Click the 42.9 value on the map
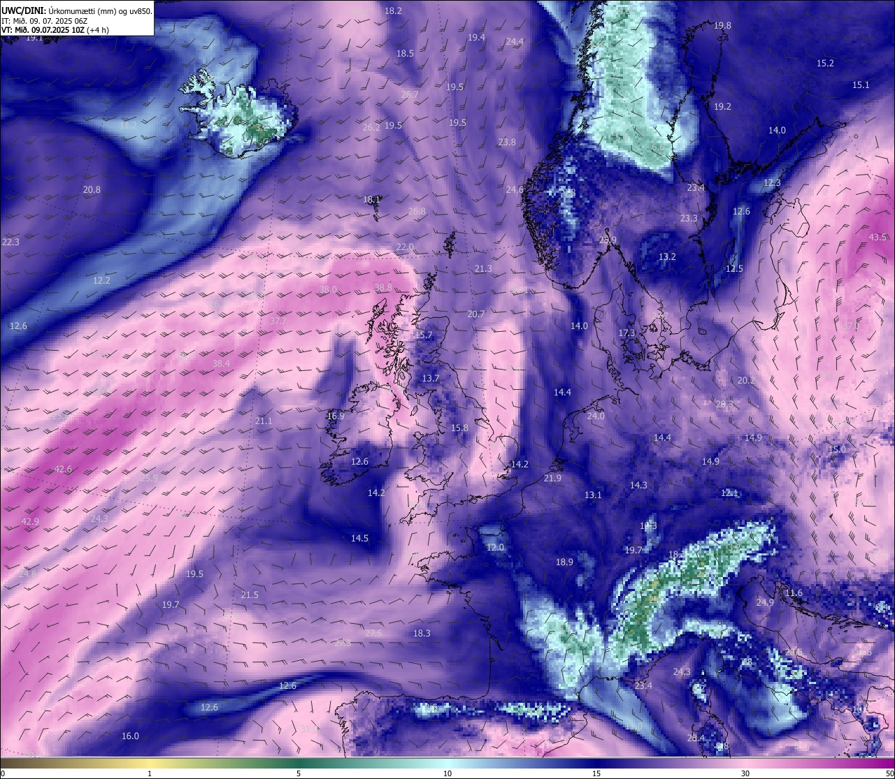 [x=30, y=521]
